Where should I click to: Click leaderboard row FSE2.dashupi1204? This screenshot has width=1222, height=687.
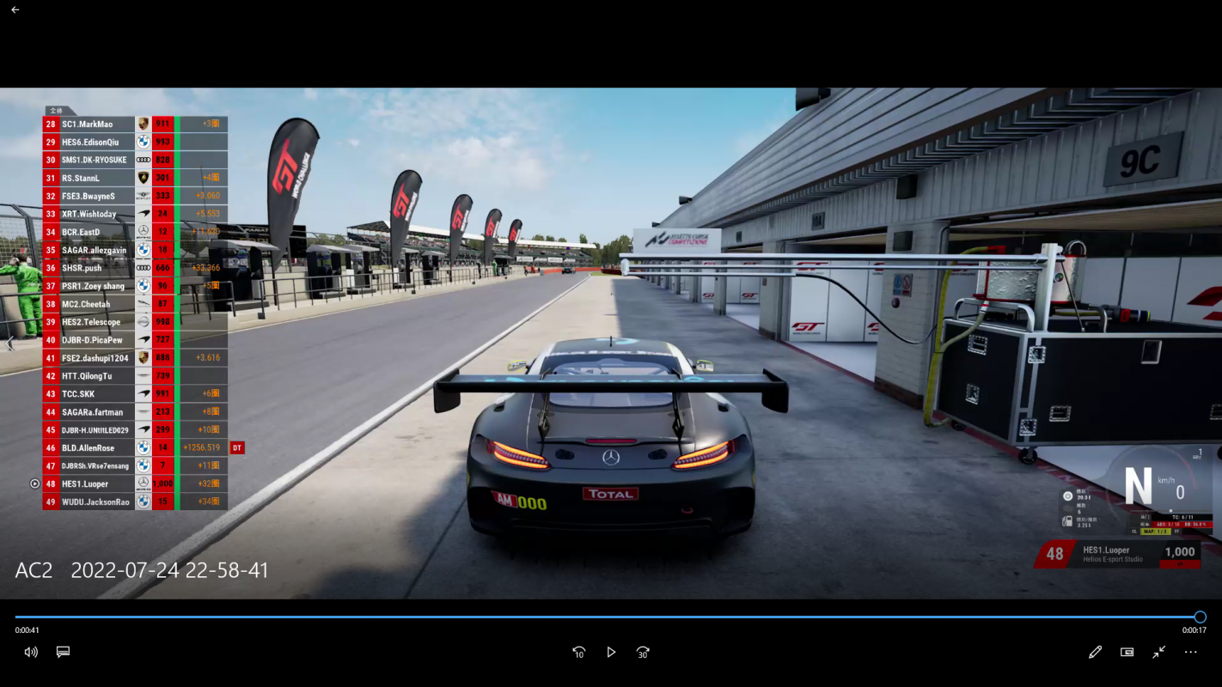[x=135, y=358]
